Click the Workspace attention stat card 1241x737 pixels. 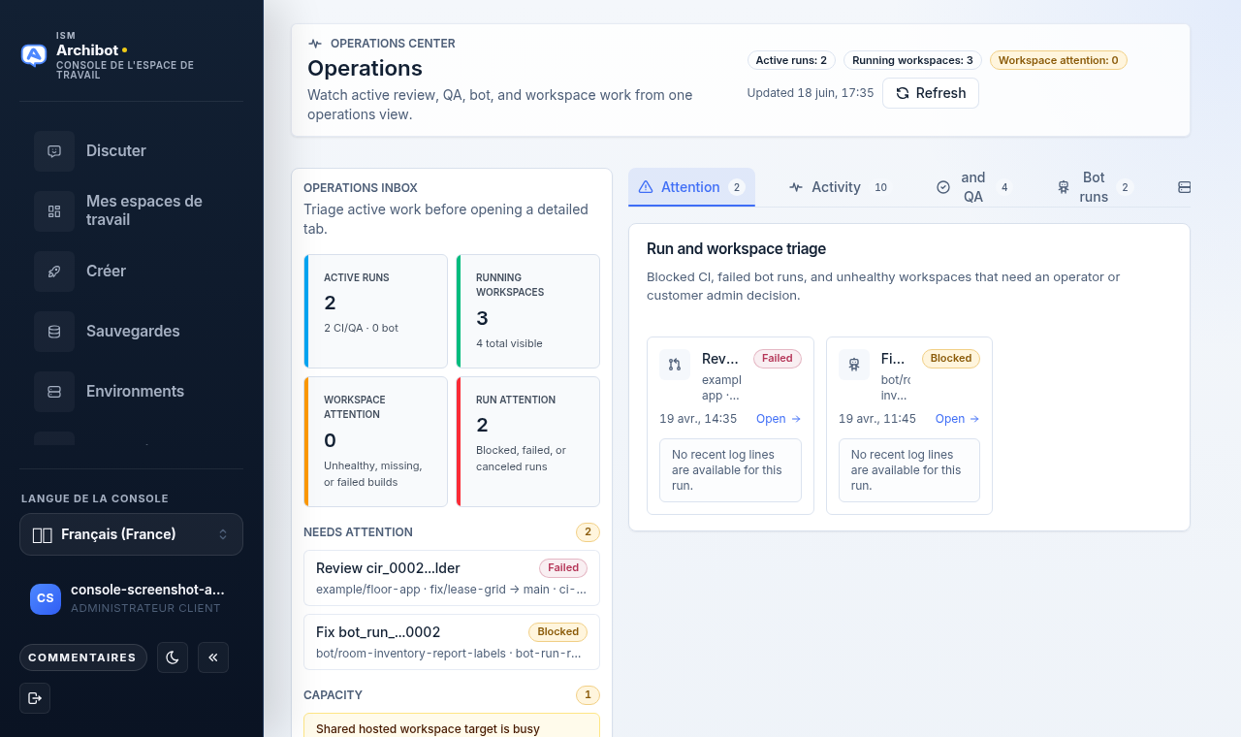tap(376, 441)
